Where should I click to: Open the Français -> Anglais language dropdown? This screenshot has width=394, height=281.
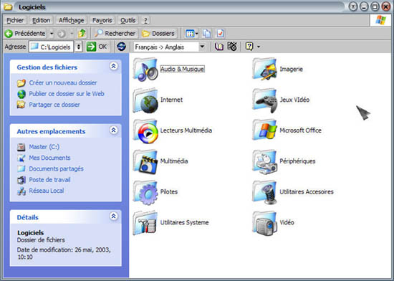[x=202, y=47]
